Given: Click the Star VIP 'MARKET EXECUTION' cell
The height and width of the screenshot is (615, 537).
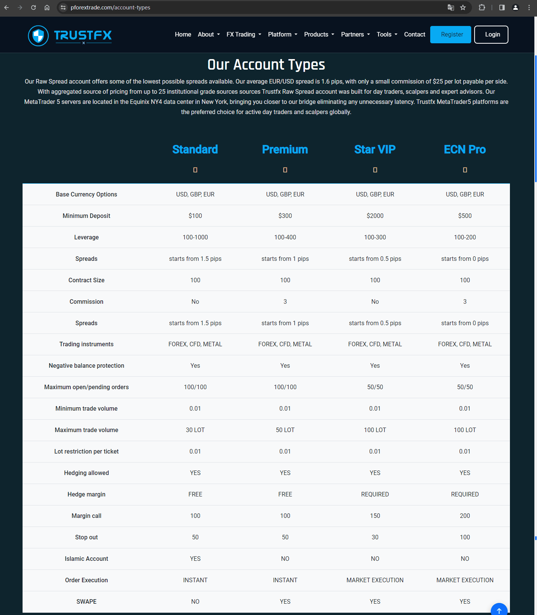Looking at the screenshot, I should [375, 580].
